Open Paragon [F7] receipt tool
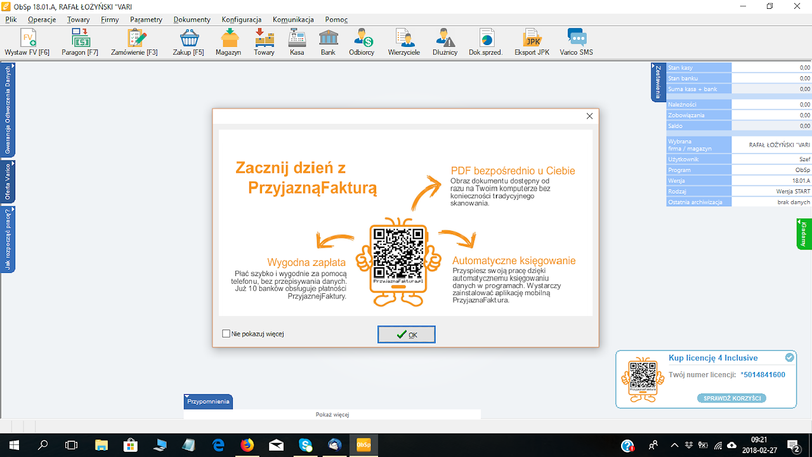Image resolution: width=812 pixels, height=457 pixels. (80, 43)
